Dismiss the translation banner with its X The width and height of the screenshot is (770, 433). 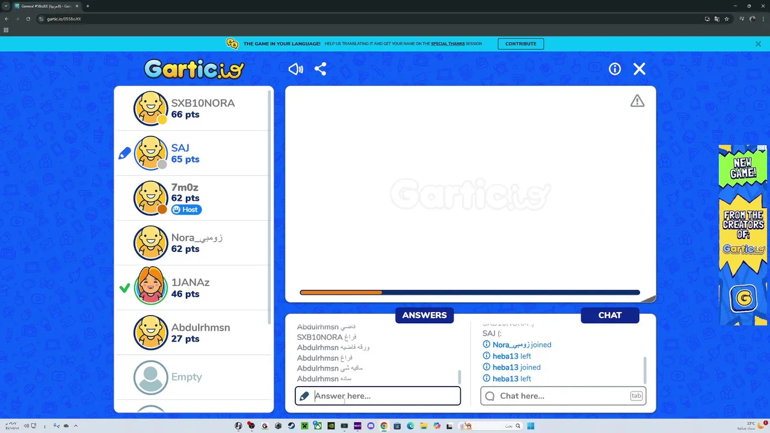click(x=758, y=44)
